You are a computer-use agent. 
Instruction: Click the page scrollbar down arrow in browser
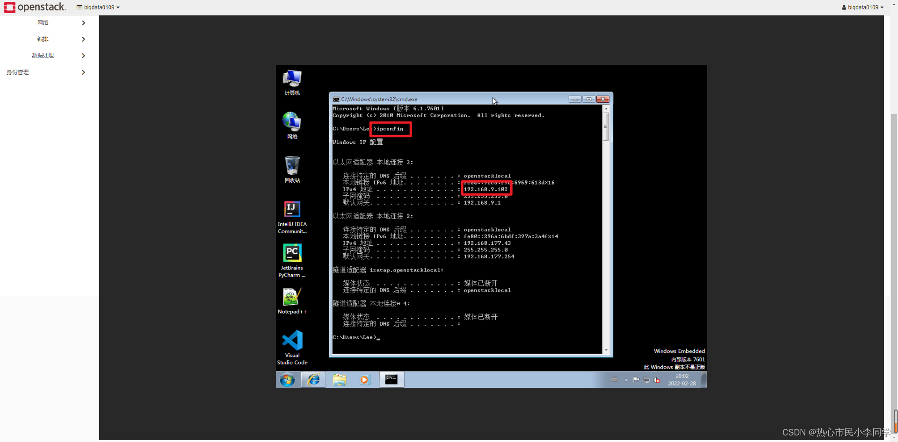(894, 437)
